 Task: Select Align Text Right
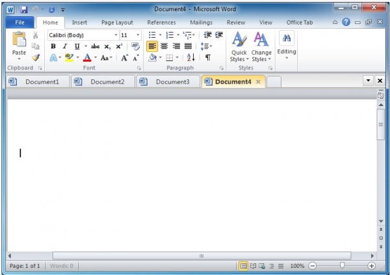[x=176, y=46]
